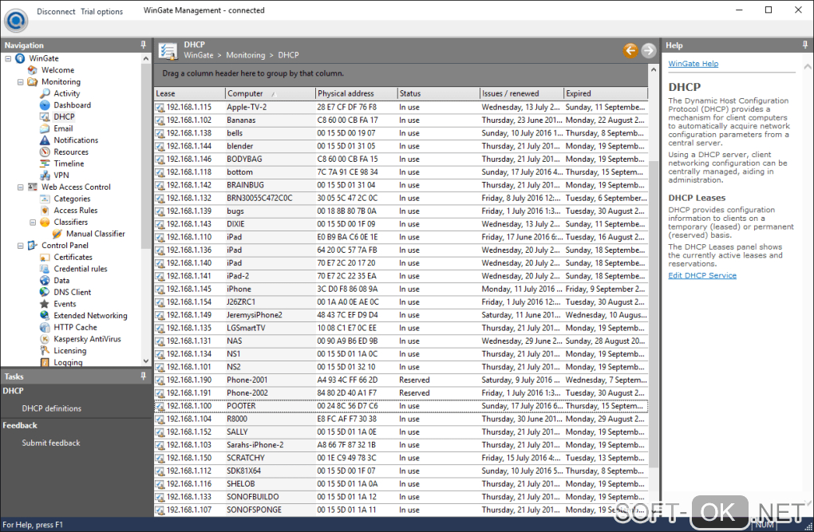814x532 pixels.
Task: Select the Welcome icon item
Action: 33,70
